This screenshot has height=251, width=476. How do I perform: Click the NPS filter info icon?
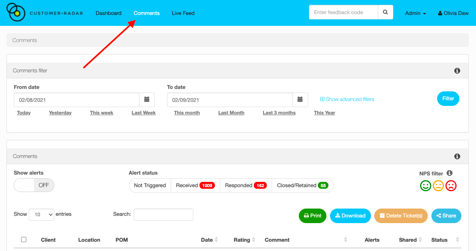tap(450, 173)
